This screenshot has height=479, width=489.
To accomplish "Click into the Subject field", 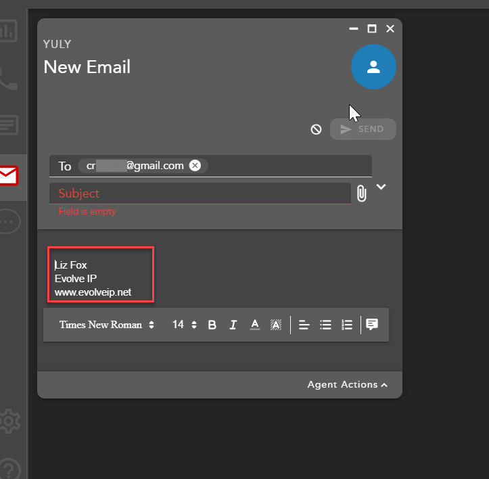I will [200, 193].
